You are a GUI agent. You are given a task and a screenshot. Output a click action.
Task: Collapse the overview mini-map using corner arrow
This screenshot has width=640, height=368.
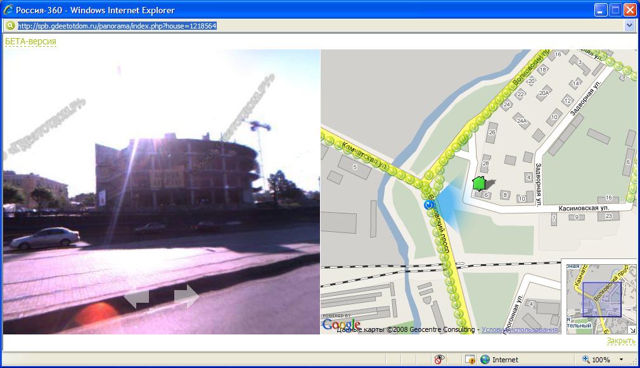click(x=632, y=330)
